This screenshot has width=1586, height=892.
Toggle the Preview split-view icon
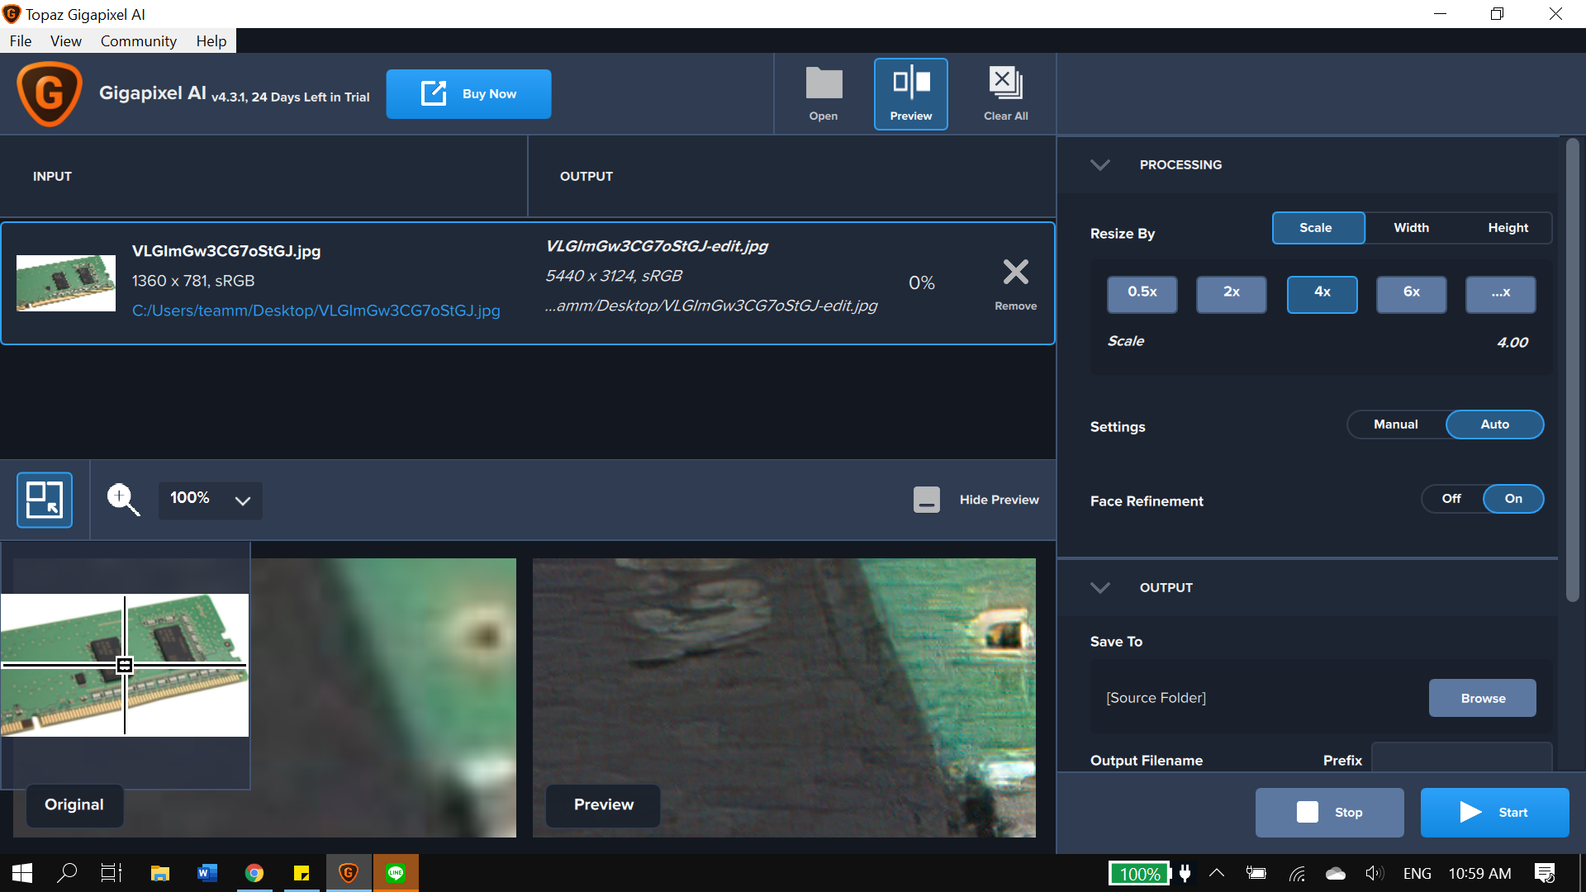(x=911, y=93)
